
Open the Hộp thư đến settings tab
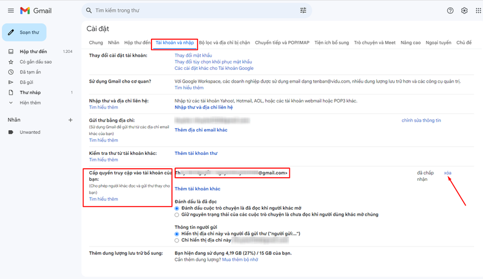(137, 43)
